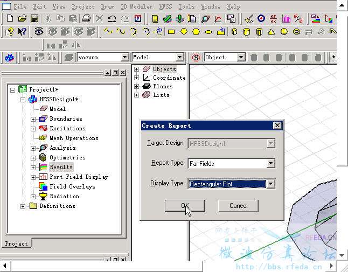The image size is (348, 272).
Task: Select the Draw cone tool
Action: (272, 32)
